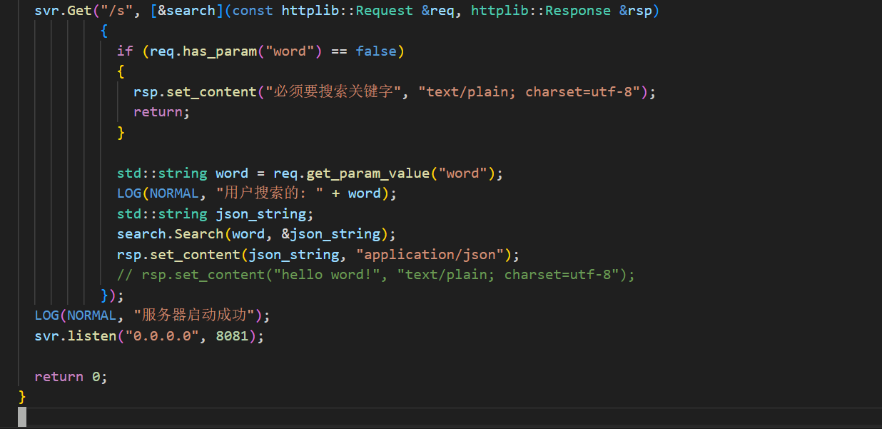The image size is (882, 429).
Task: Click the final closing brace of the function
Action: click(x=22, y=396)
